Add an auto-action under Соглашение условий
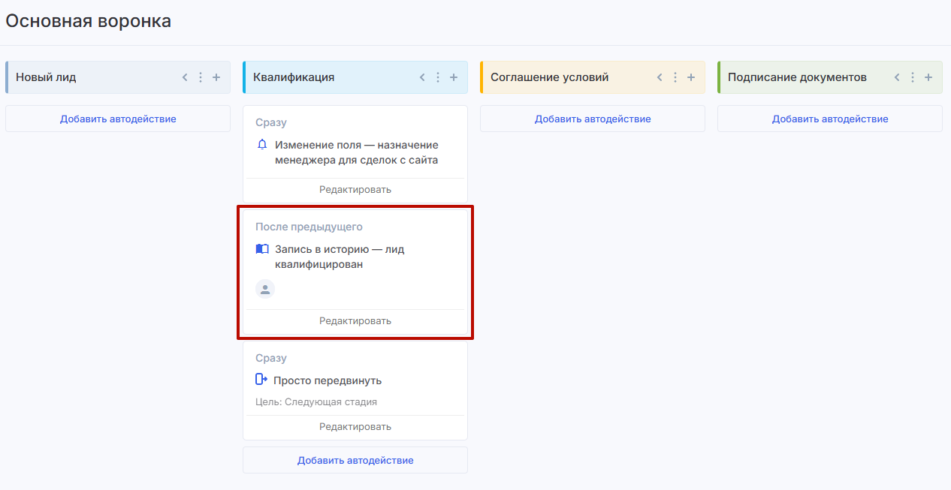The height and width of the screenshot is (490, 951). (x=593, y=119)
